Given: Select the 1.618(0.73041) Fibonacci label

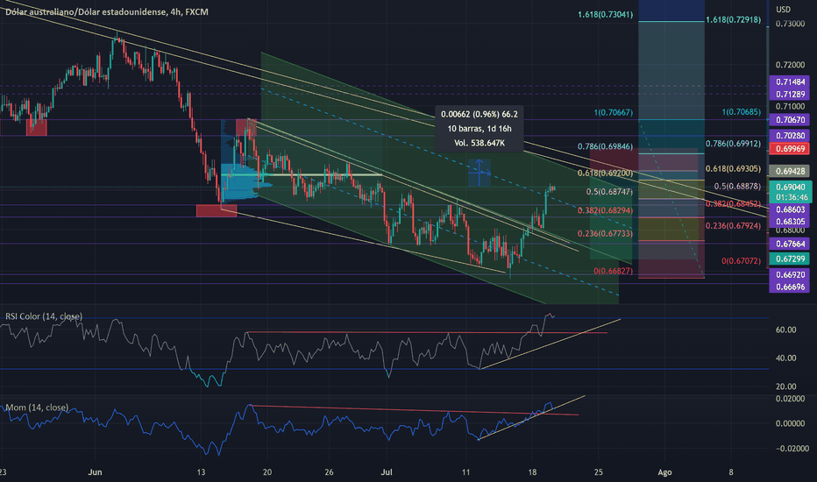Looking at the screenshot, I should coord(606,15).
